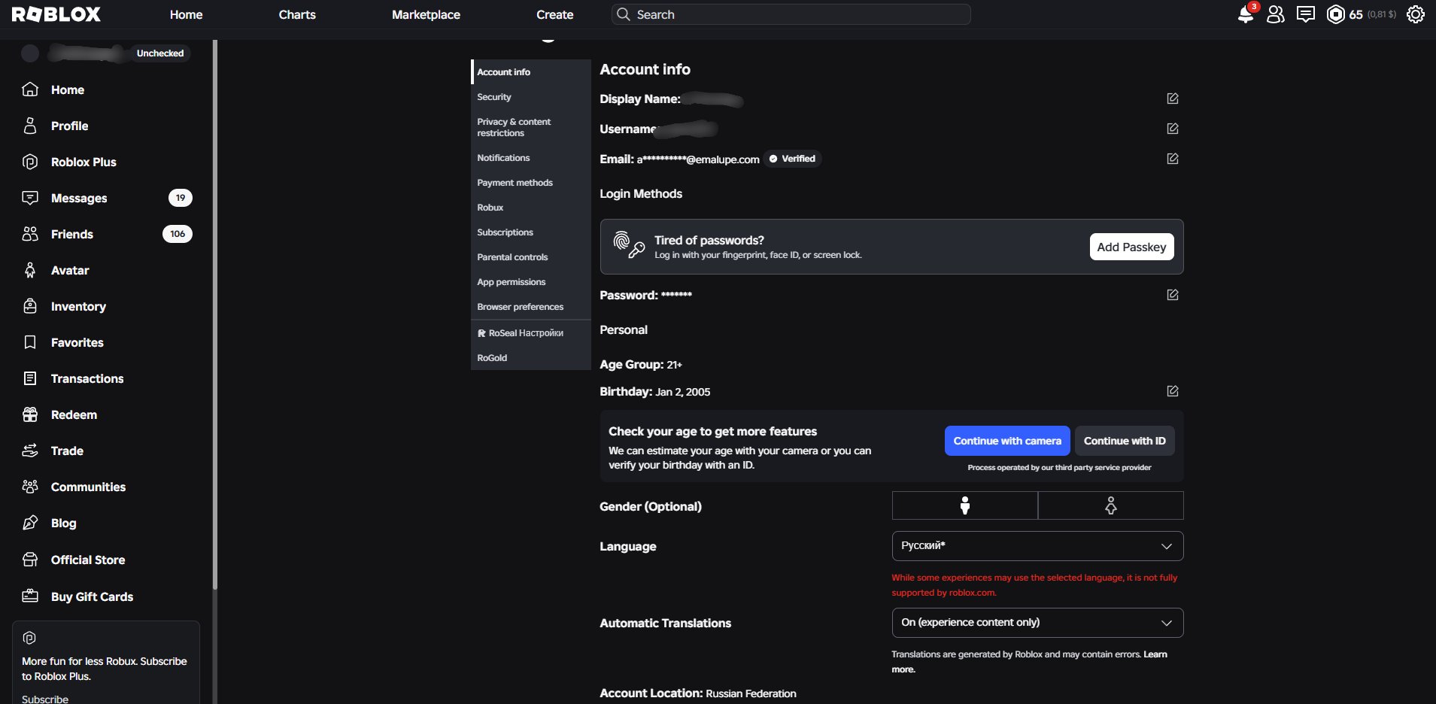The height and width of the screenshot is (704, 1436).
Task: Click the Messages sidebar icon
Action: point(30,198)
